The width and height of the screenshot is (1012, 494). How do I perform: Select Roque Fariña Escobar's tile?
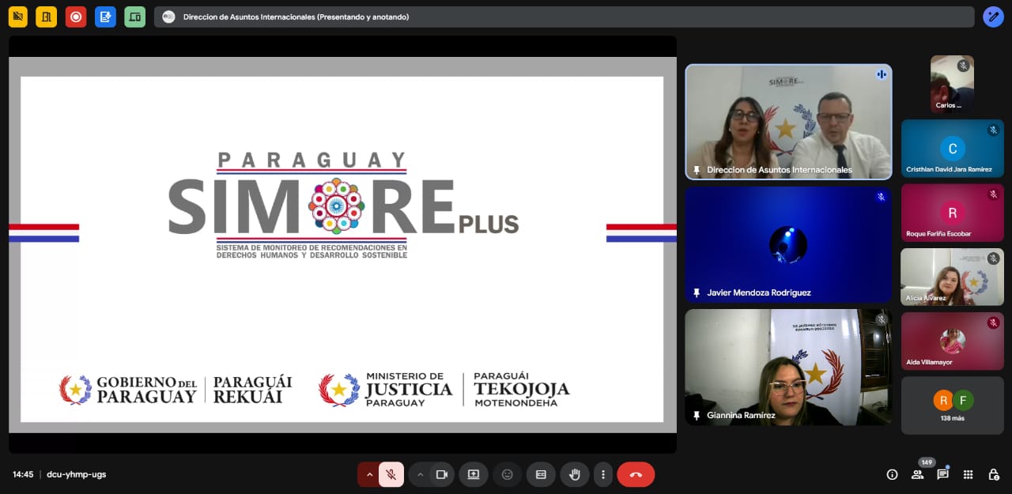(953, 213)
